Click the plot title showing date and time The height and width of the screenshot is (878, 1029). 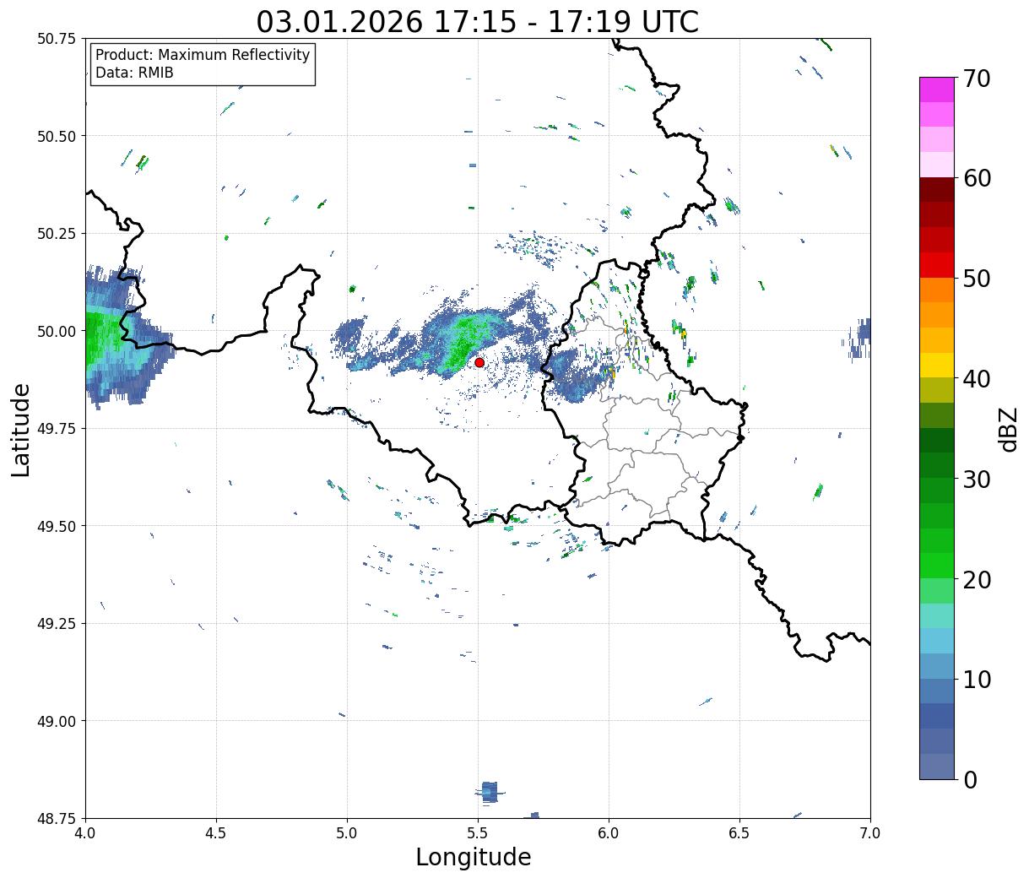pos(478,21)
